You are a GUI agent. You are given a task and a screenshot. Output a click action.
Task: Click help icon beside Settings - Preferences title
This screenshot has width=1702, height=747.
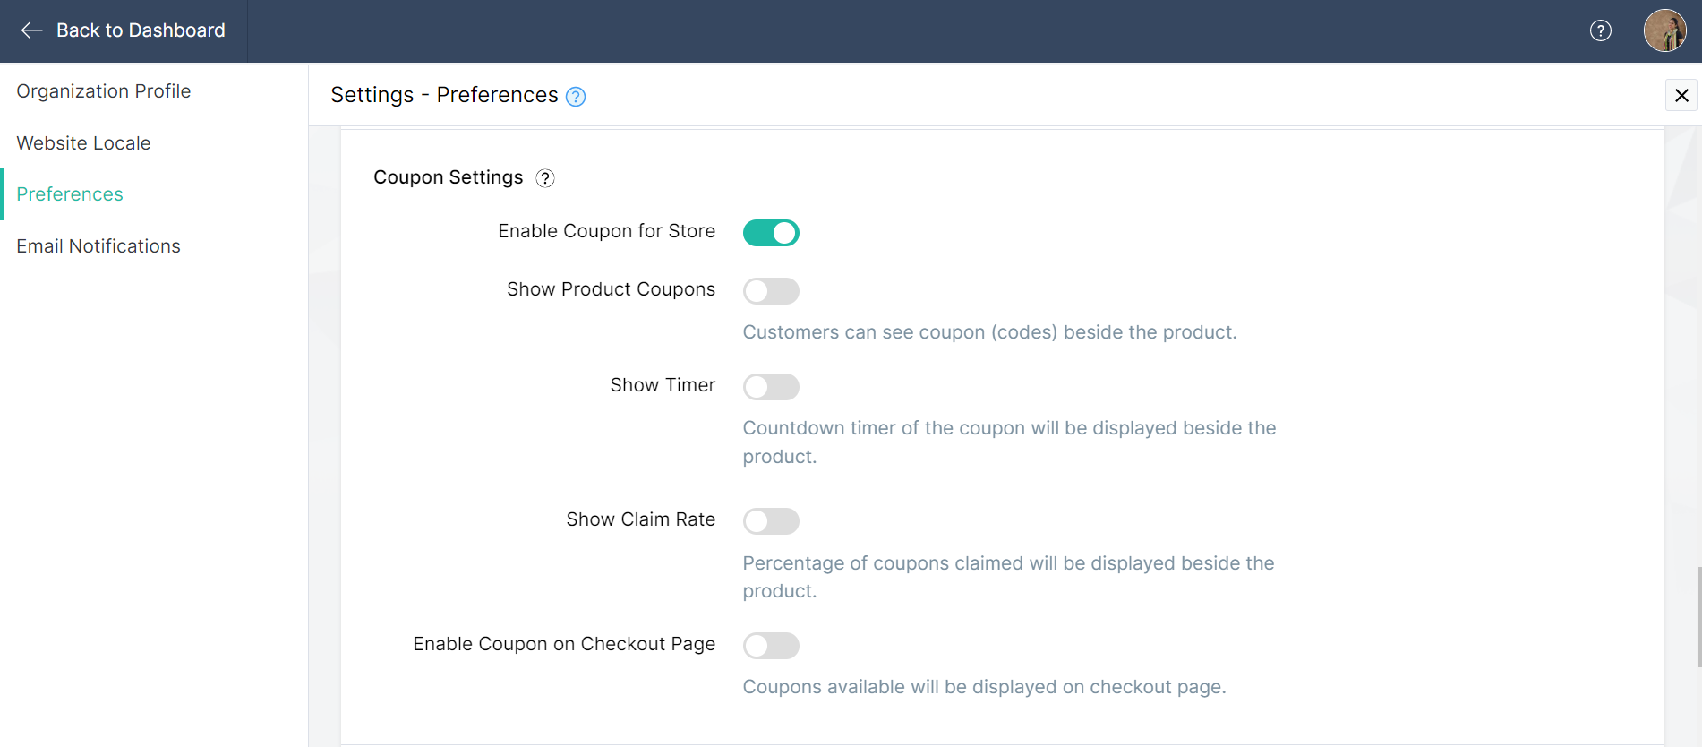576,97
